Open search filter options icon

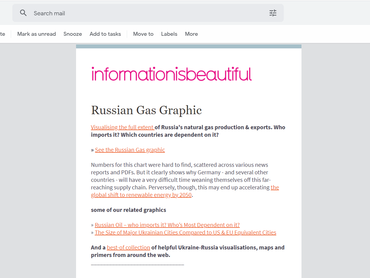273,13
